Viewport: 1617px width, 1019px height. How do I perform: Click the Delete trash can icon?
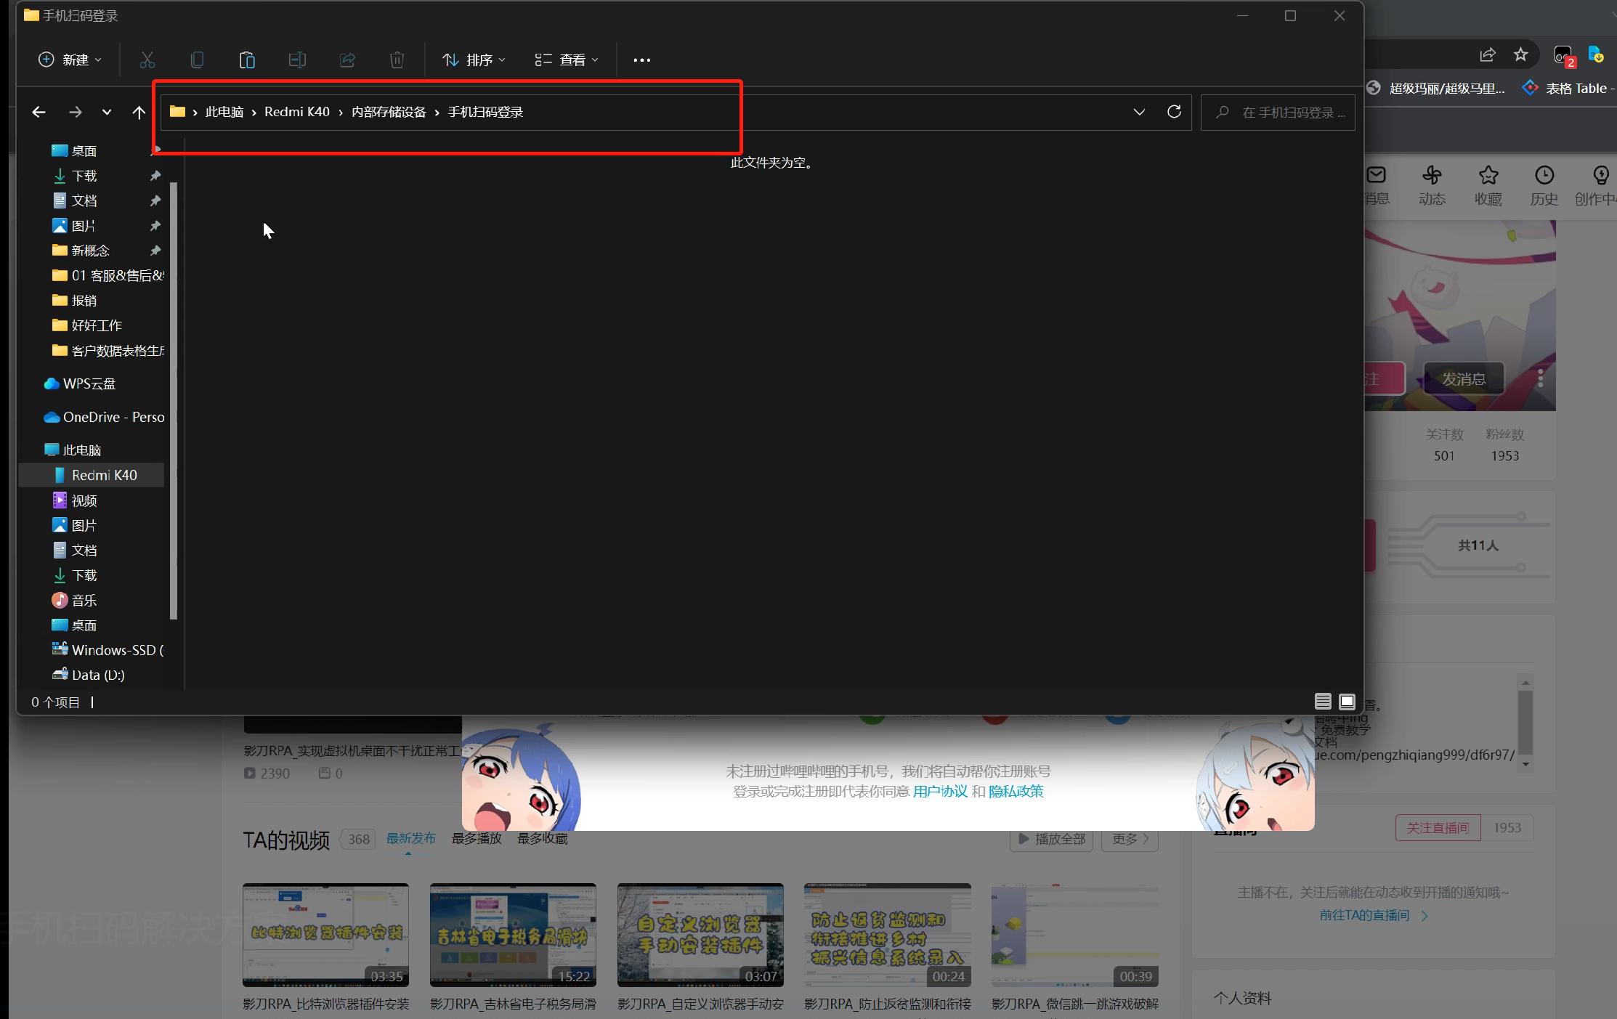point(397,60)
